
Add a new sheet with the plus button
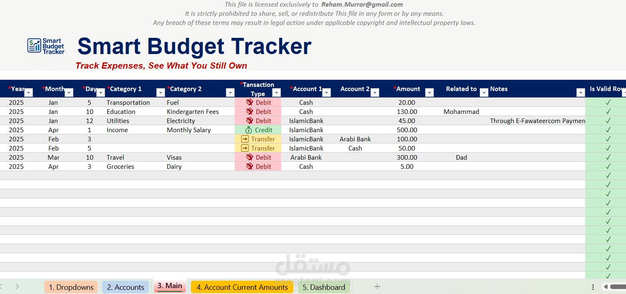click(377, 287)
